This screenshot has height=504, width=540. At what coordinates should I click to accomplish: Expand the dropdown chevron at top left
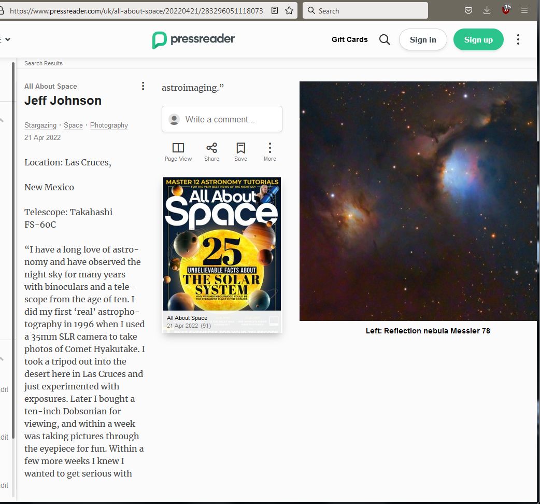pyautogui.click(x=7, y=39)
